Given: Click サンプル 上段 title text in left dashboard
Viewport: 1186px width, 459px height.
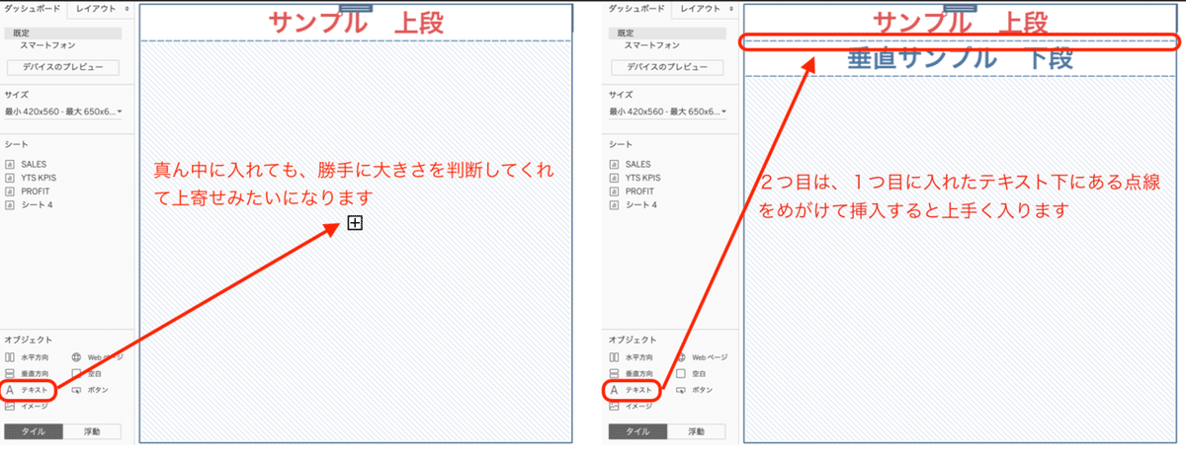Looking at the screenshot, I should click(x=357, y=23).
